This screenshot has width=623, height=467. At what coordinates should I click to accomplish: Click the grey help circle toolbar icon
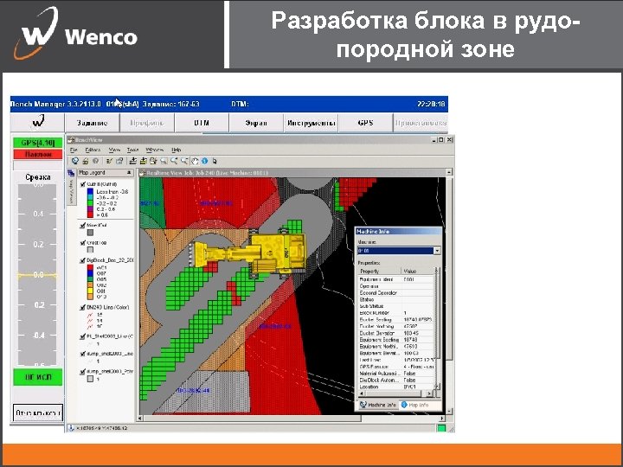(95, 161)
